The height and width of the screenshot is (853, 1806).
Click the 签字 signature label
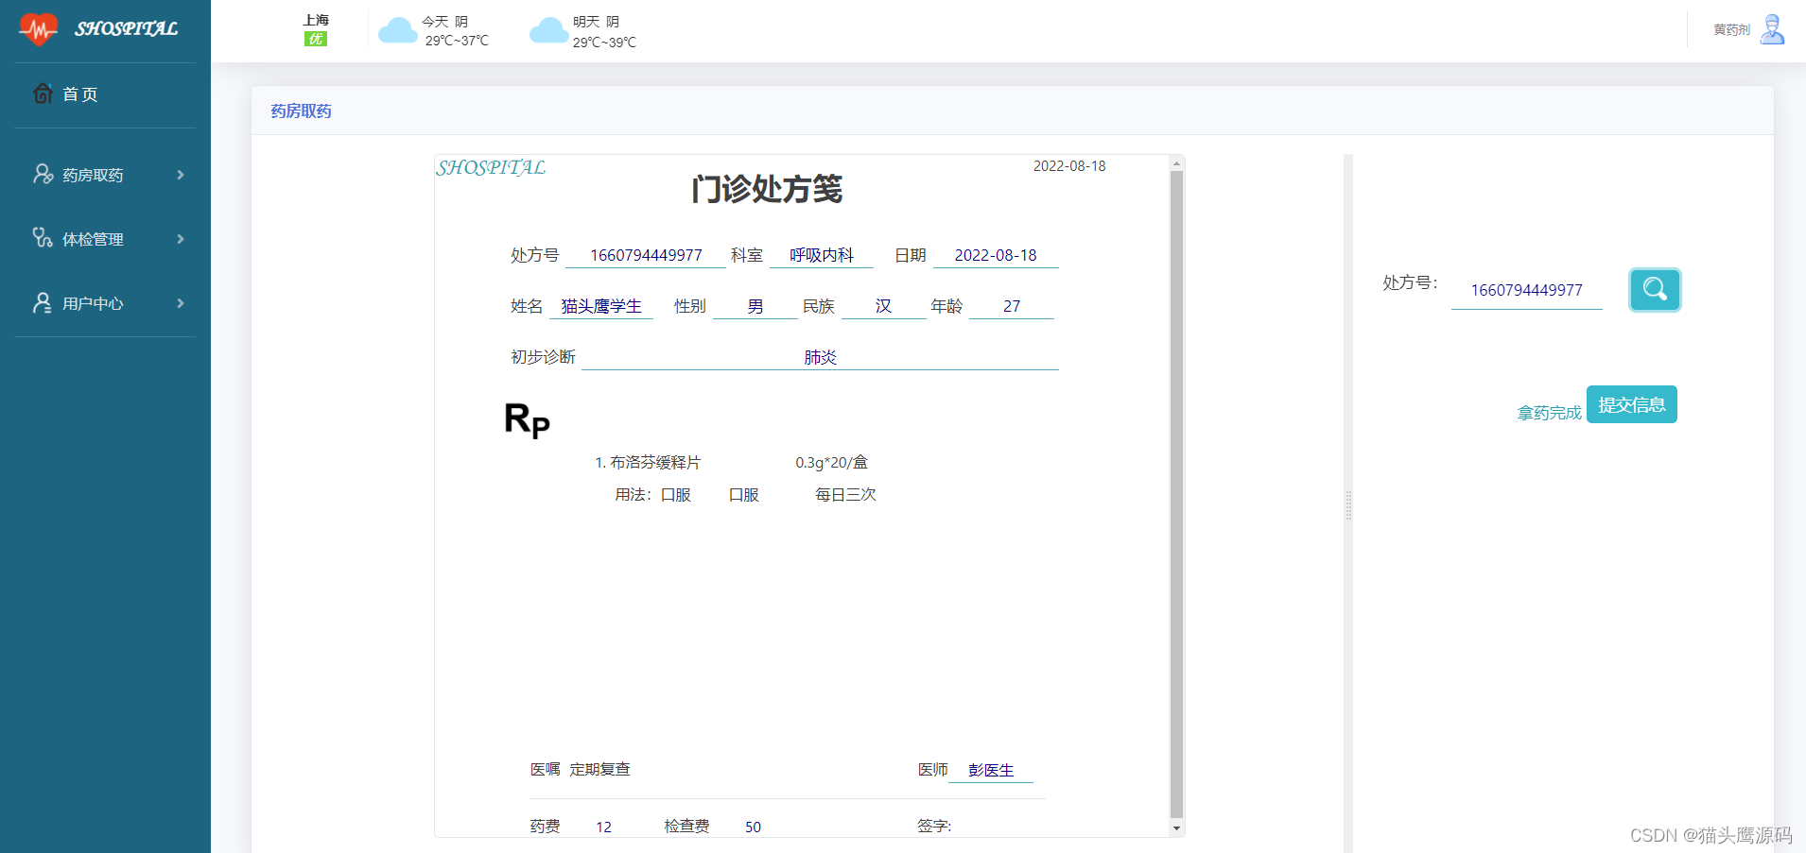[x=934, y=826]
